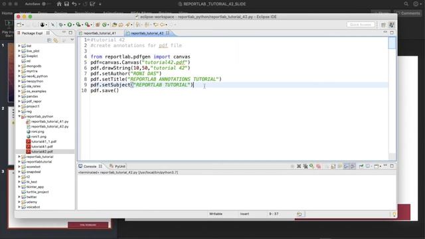The height and width of the screenshot is (239, 425).
Task: Toggle Link with Editor in Package Explorer
Action: [56, 40]
